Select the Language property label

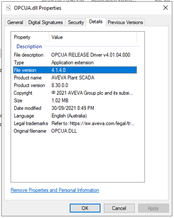tap(24, 116)
